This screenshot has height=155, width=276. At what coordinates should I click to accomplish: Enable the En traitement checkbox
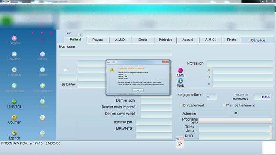(181, 105)
